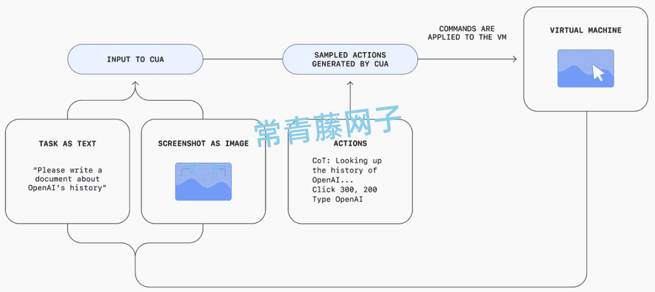Click the quoted task text about OpenAI's history

[x=68, y=179]
